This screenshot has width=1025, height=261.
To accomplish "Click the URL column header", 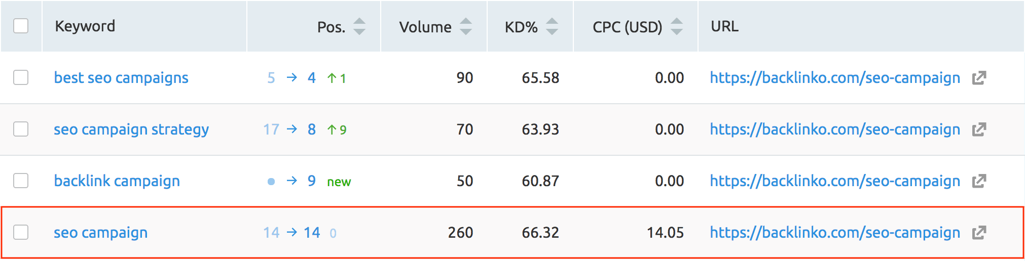I will (x=724, y=26).
